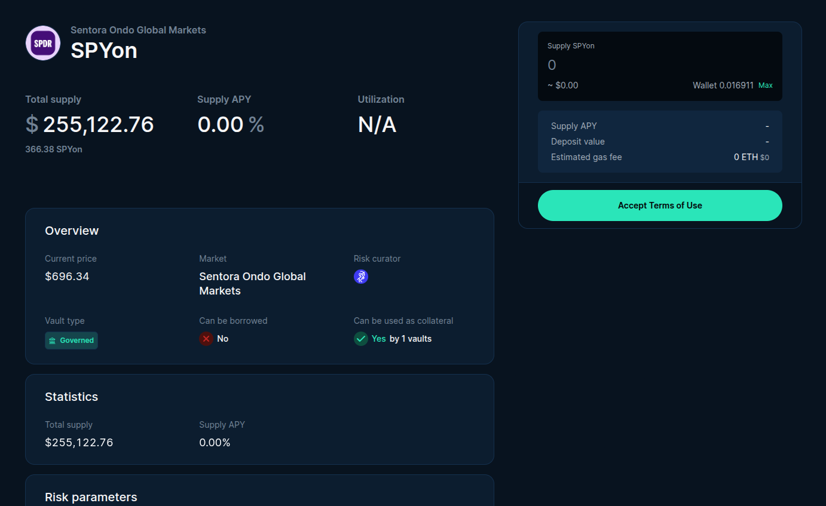
Task: Click the red X icon next to No
Action: point(206,339)
